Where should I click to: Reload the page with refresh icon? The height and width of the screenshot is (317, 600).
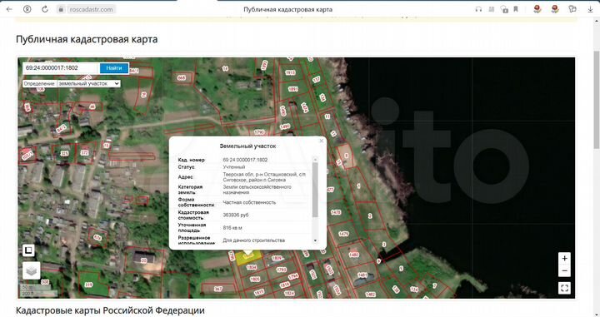pyautogui.click(x=45, y=9)
